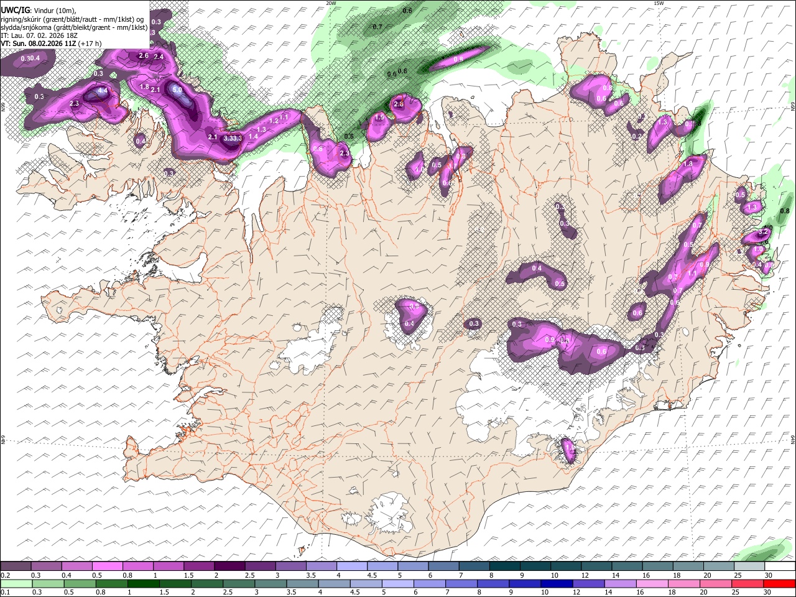
Task: Click the '20W' longitude label at top
Action: 331,3
